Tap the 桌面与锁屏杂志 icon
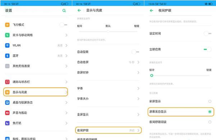This screenshot has width=216, height=140. tap(7, 102)
